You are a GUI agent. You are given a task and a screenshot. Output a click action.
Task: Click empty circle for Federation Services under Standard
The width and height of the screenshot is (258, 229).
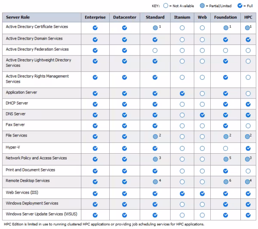coord(155,50)
